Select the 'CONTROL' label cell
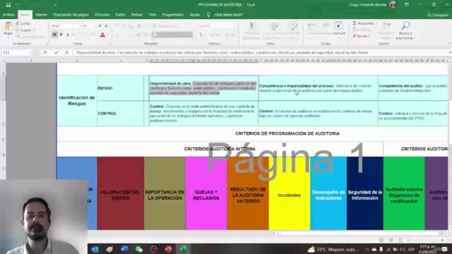 (x=120, y=114)
